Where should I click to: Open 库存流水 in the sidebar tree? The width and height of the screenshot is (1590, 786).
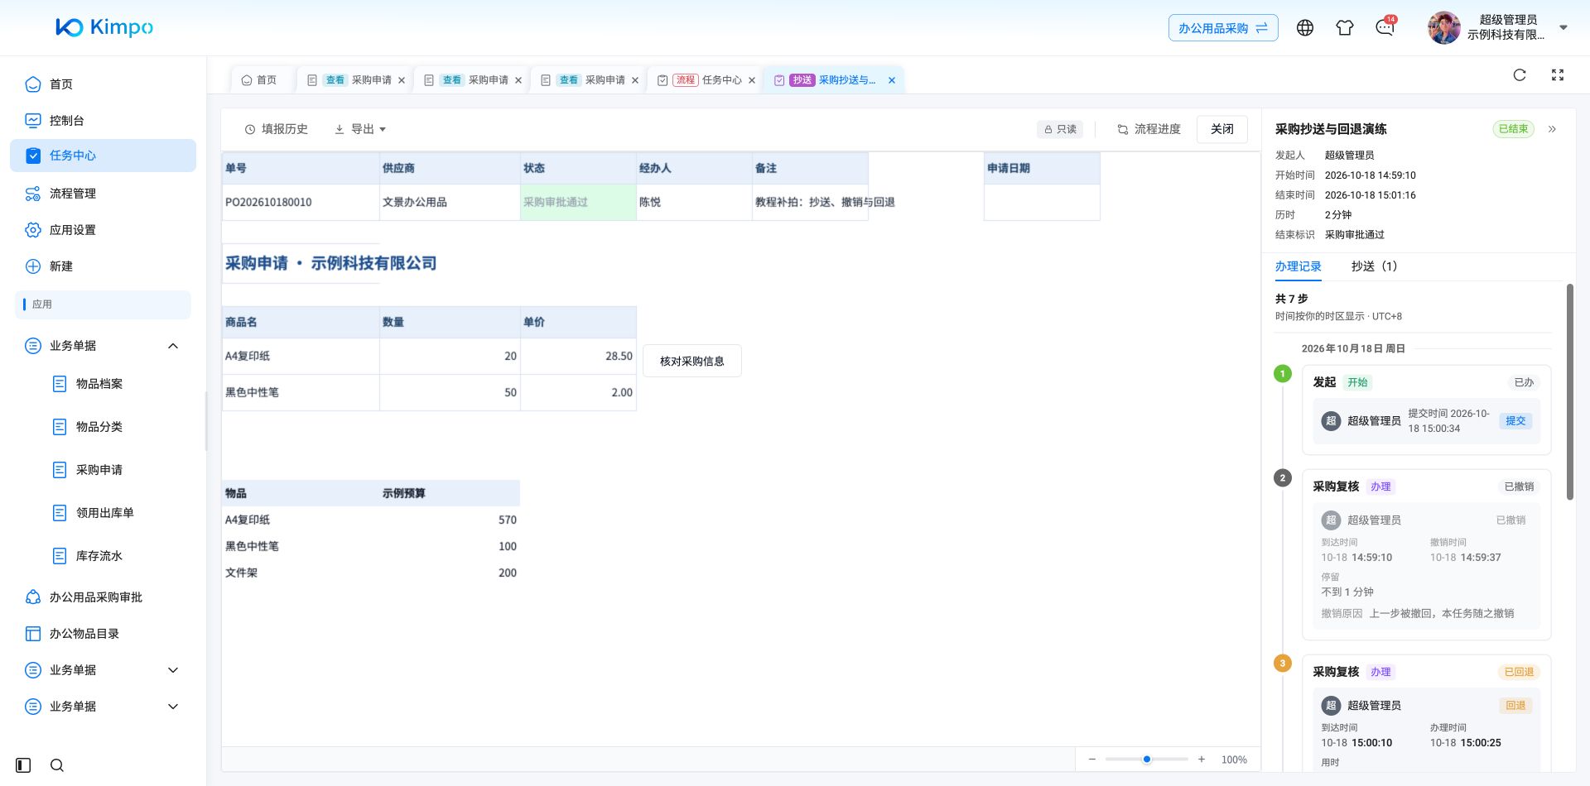(99, 556)
